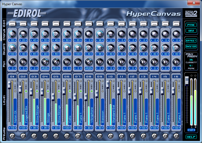Open the Piano 1 instrument selector on part 07
The height and width of the screenshot is (143, 202).
[81, 112]
